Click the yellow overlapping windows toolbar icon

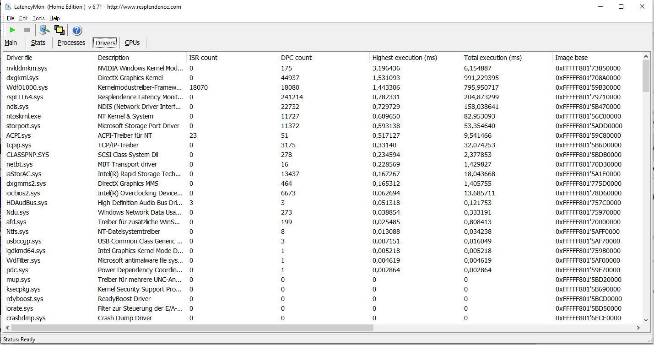pyautogui.click(x=59, y=30)
